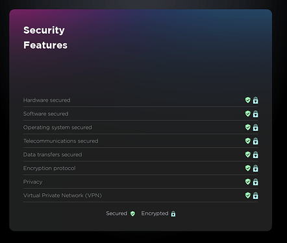The width and height of the screenshot is (287, 243).
Task: Click the shield icon for Virtual Private Network
Action: pos(248,195)
